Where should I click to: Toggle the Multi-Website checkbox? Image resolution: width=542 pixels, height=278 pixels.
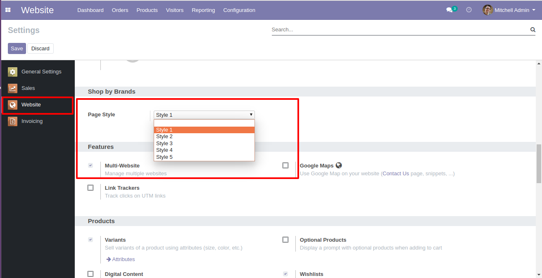coord(90,165)
